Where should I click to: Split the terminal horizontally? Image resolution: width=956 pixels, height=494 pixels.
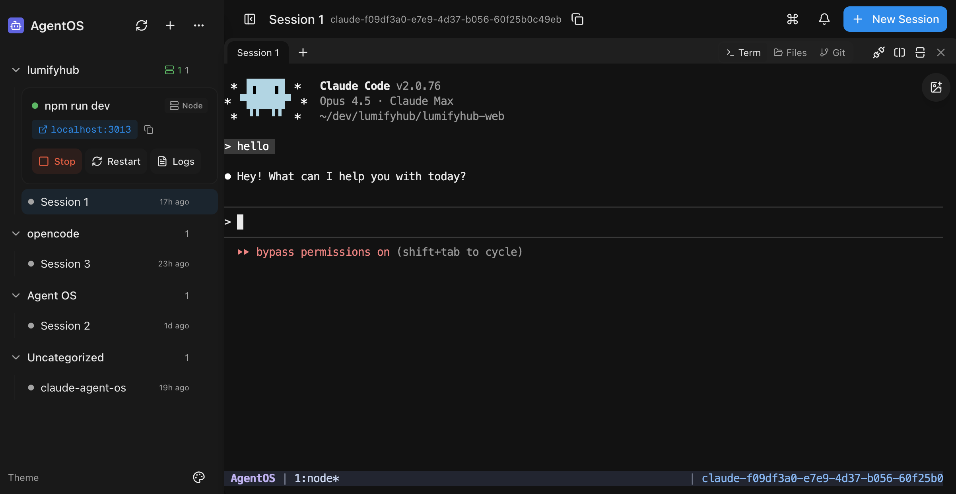(x=920, y=52)
